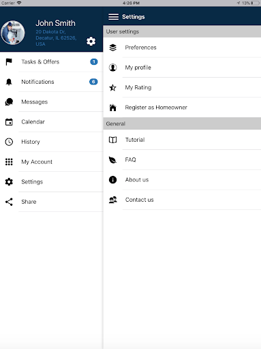Screen dimensions: 261x349
Task: Tap the My Rating star icon
Action: pos(113,87)
